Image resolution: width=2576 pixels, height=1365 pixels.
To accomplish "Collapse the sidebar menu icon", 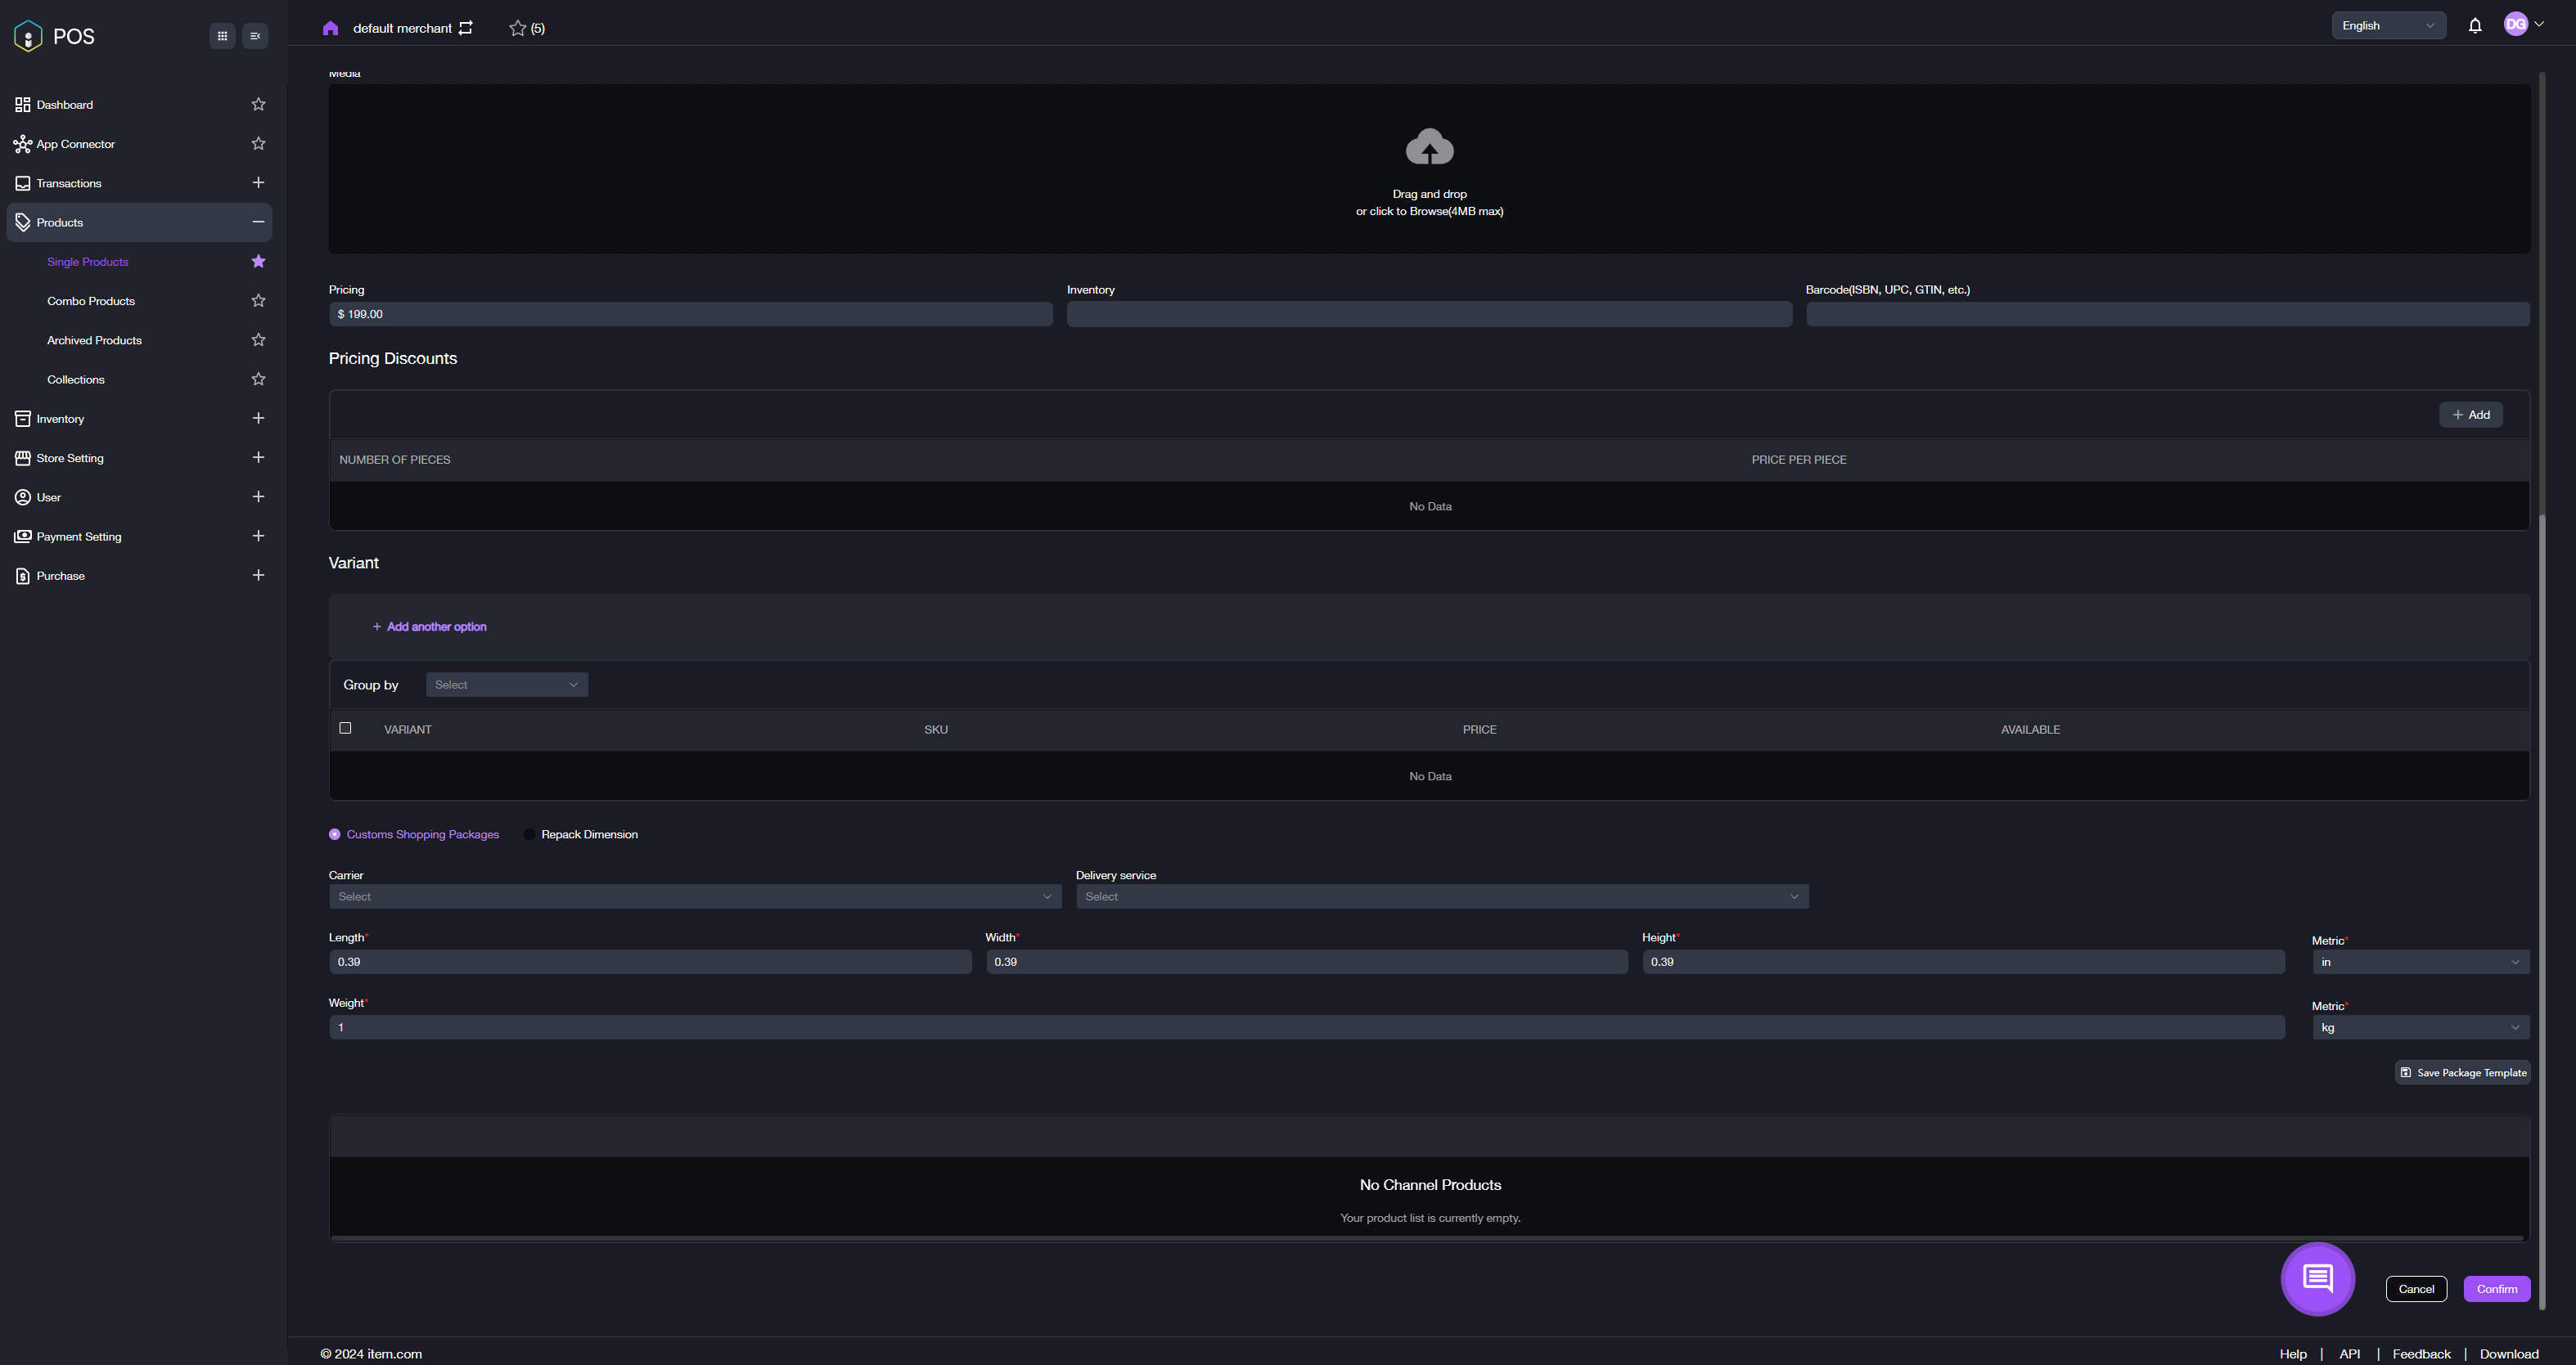I will point(255,36).
